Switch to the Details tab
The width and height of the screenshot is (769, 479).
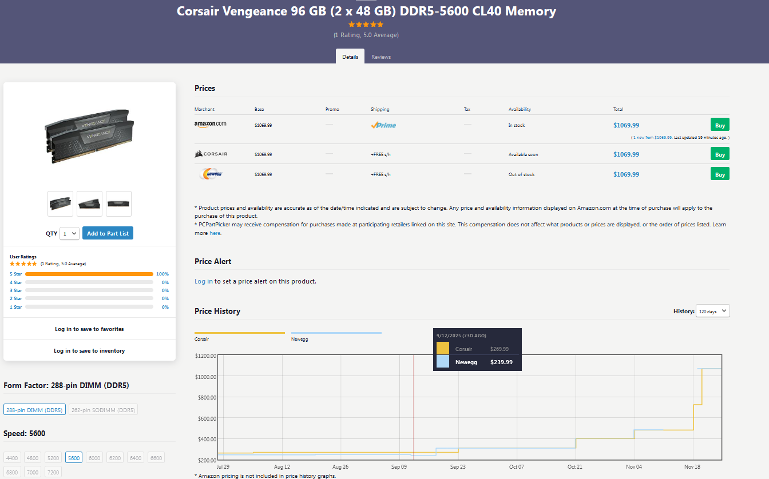coord(350,57)
